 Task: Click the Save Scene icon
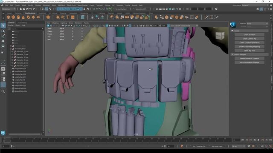[27, 9]
